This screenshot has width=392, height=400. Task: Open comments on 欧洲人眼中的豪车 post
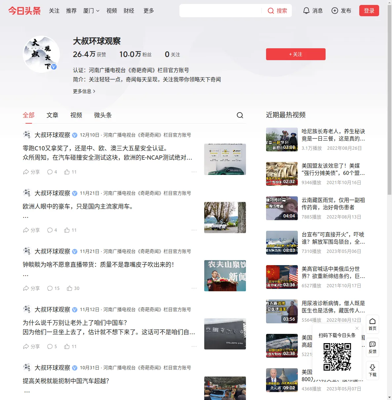pos(52,230)
